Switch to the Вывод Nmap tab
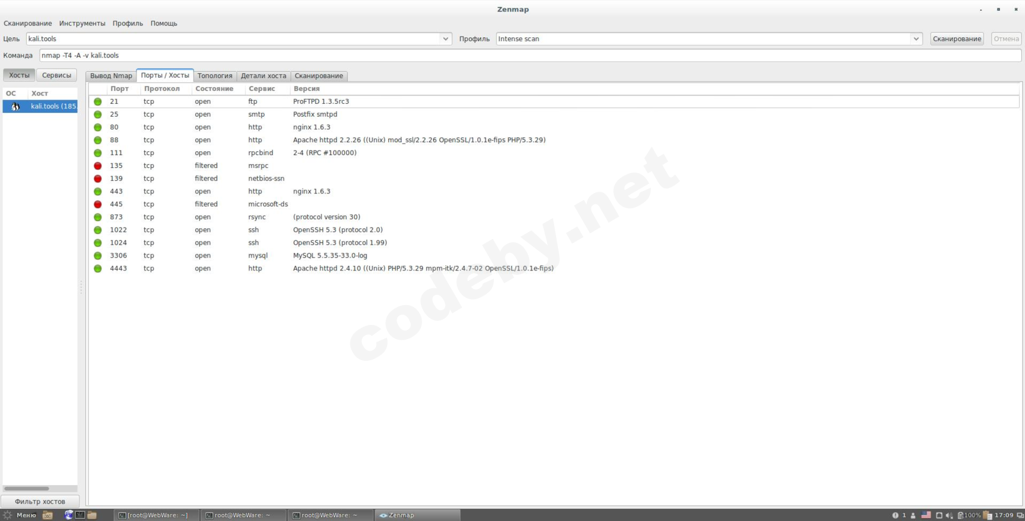Image resolution: width=1025 pixels, height=521 pixels. [111, 76]
